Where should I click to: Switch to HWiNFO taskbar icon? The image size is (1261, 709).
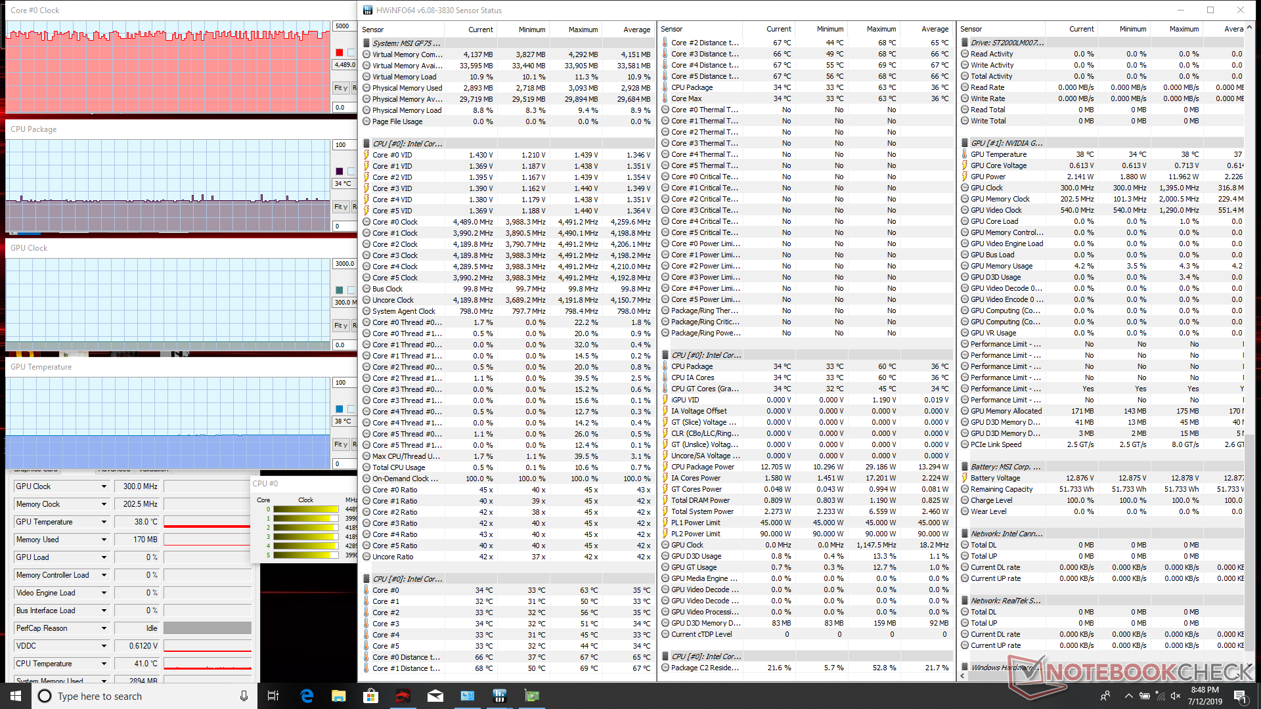point(500,696)
